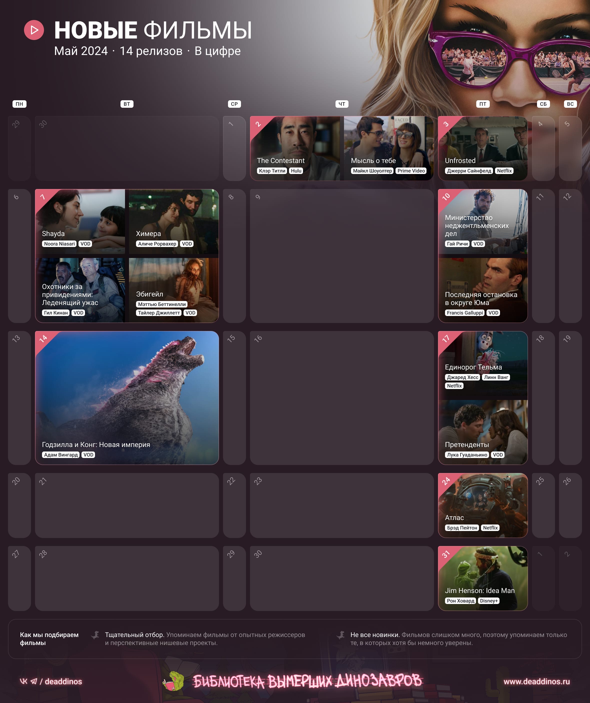Screen dimensions: 590x703
Task: Click the НОВЫЕ ФИЛЬМЫ main title
Action: (x=153, y=30)
